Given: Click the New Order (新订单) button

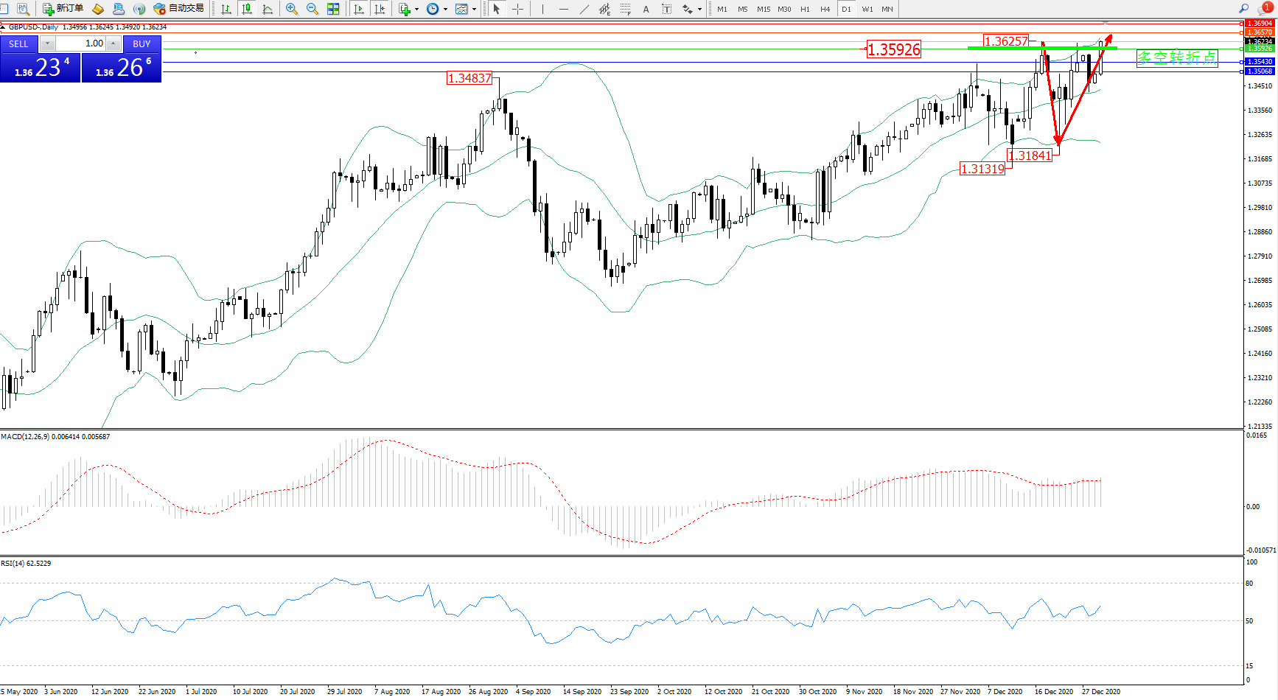Looking at the screenshot, I should [63, 9].
